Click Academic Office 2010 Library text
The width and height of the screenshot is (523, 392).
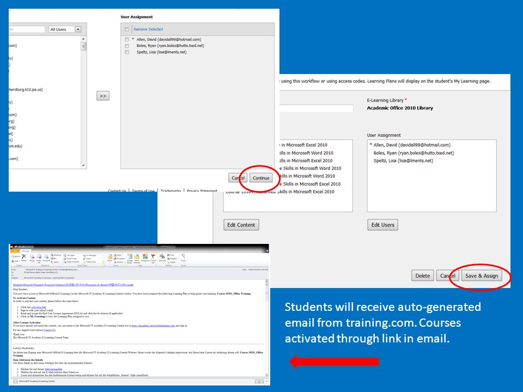[400, 108]
